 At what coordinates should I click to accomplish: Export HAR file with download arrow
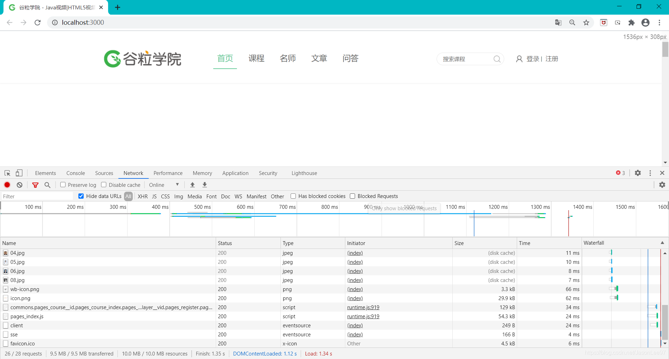tap(205, 185)
